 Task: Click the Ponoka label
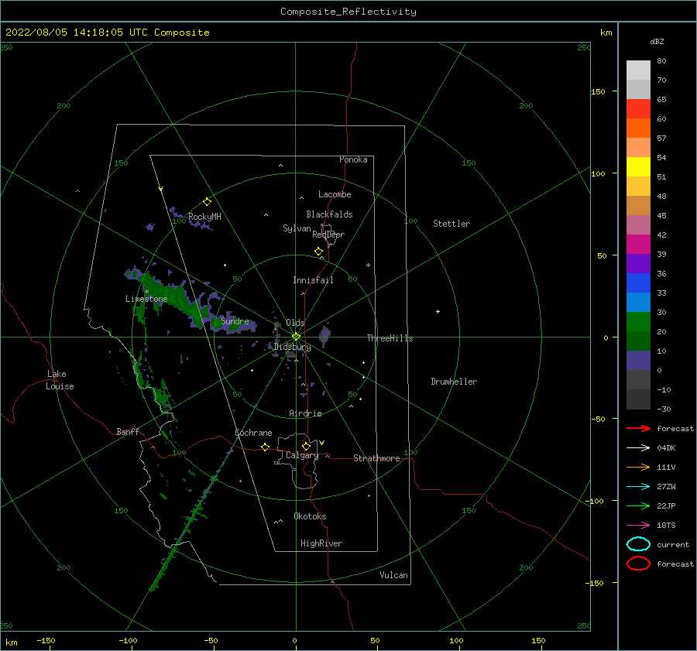(x=353, y=159)
